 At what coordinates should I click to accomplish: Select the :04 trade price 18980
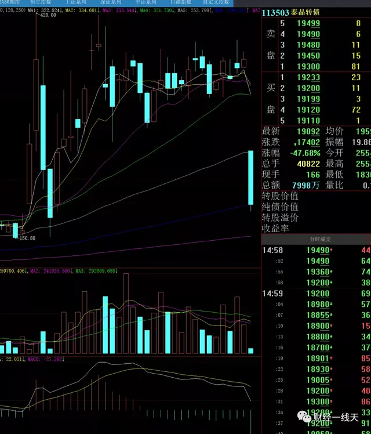[318, 305]
